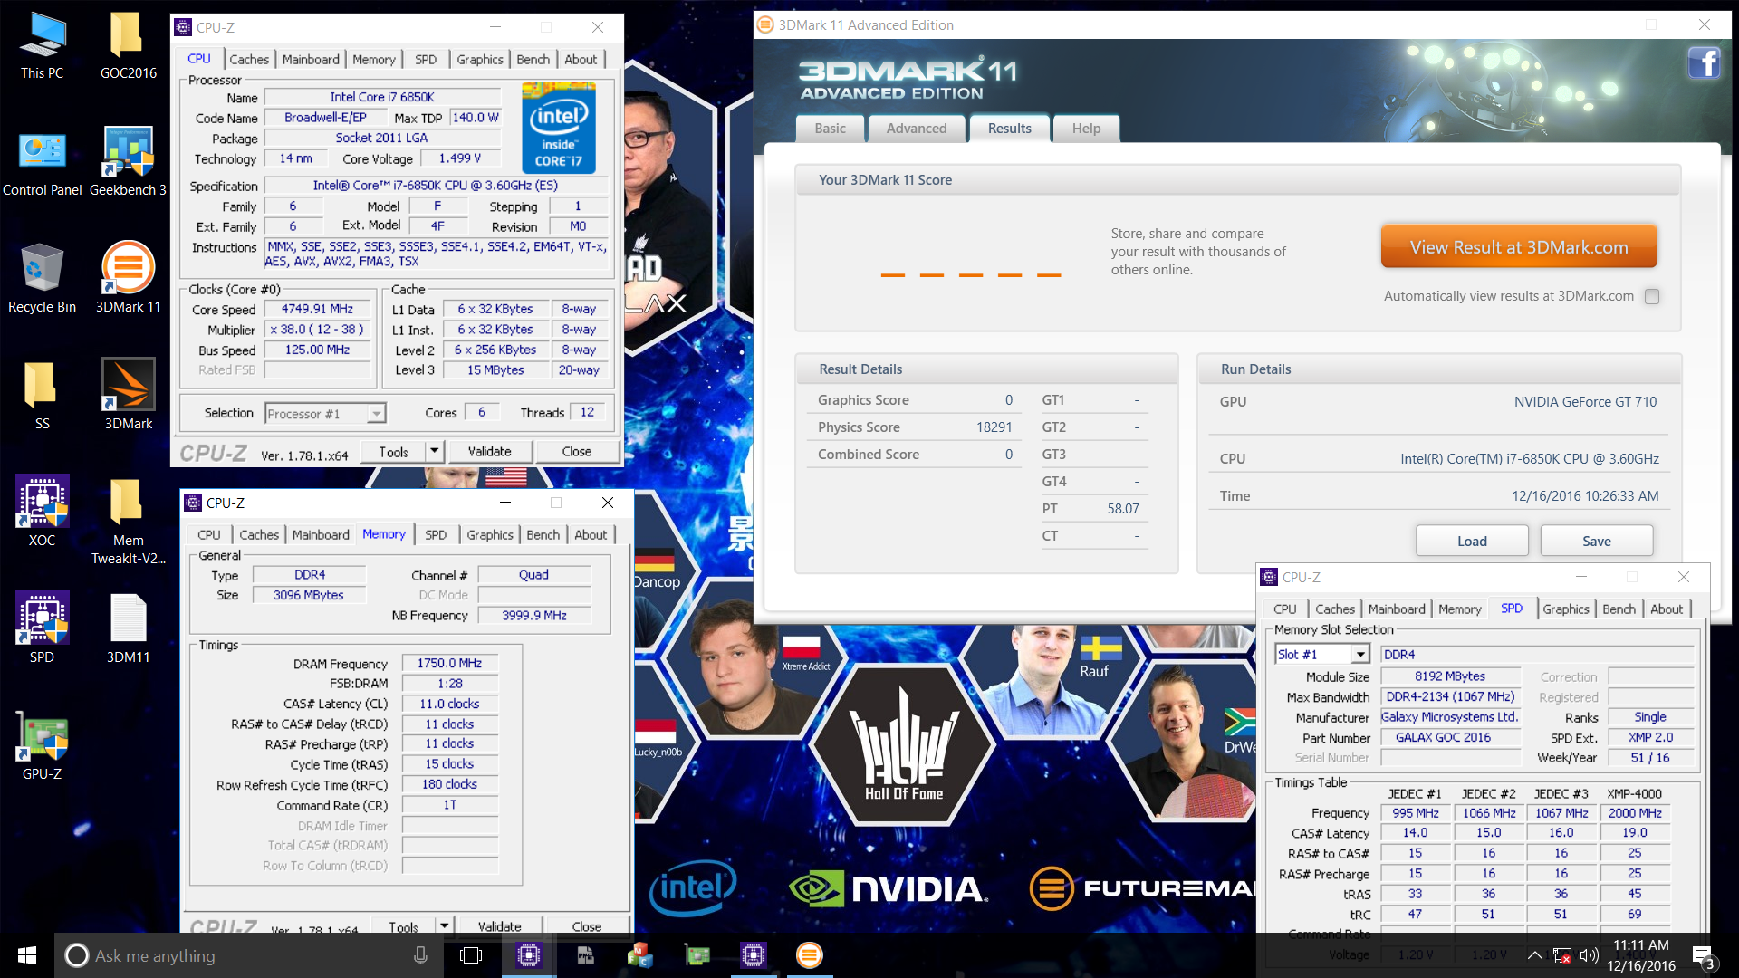
Task: Select 3DMark 11 orange taskbar icon
Action: 809,955
